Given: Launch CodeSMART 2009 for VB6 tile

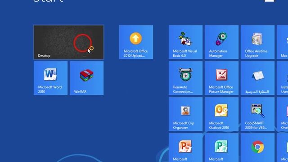Looking at the screenshot, I should (x=257, y=114).
